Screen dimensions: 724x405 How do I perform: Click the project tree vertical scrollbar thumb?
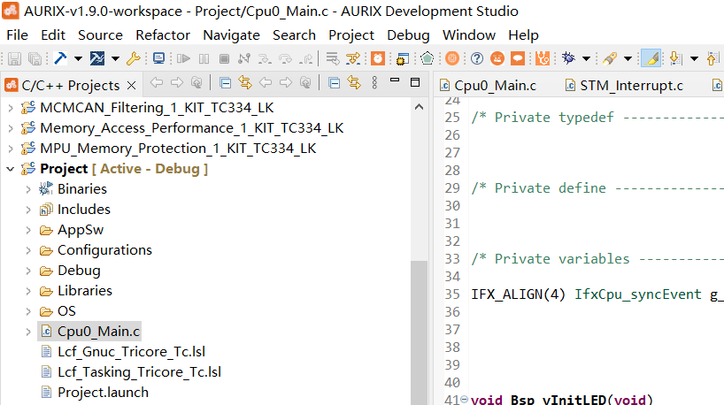point(419,332)
